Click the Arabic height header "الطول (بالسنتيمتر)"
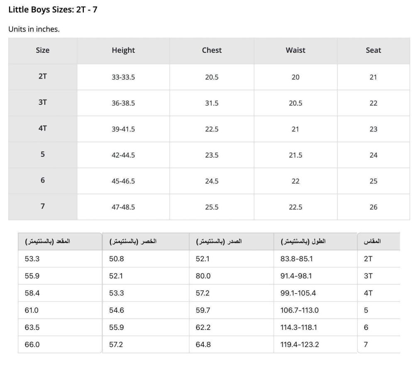415x366 pixels. click(x=303, y=241)
